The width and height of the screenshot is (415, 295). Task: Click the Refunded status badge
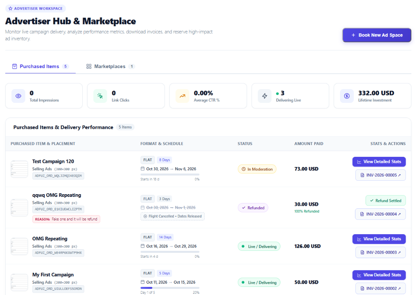(x=253, y=208)
